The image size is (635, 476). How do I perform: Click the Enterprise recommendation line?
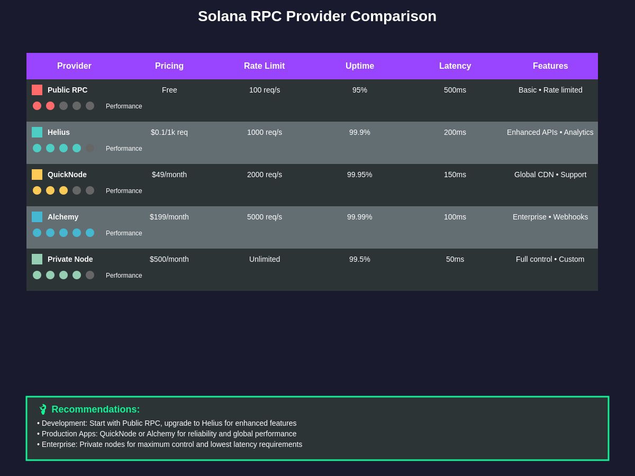pos(170,444)
